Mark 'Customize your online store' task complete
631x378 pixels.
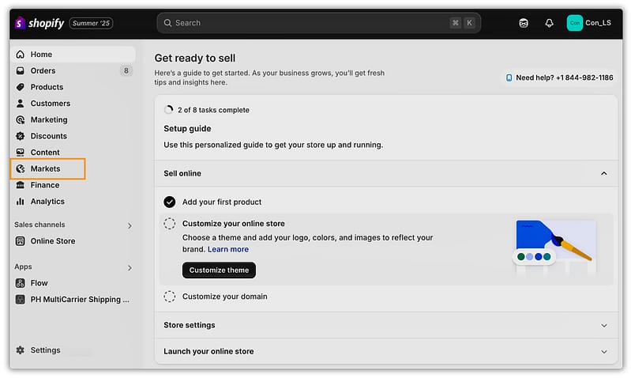coord(170,224)
